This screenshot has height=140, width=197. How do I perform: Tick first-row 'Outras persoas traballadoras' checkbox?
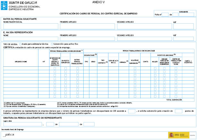pyautogui.click(x=78, y=68)
